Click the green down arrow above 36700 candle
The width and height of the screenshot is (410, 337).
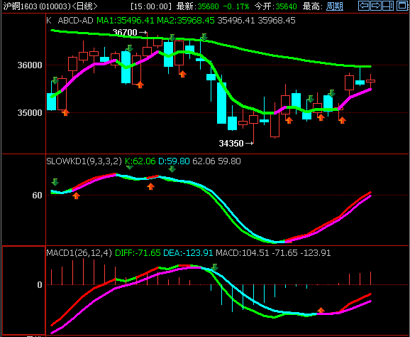[x=172, y=38]
